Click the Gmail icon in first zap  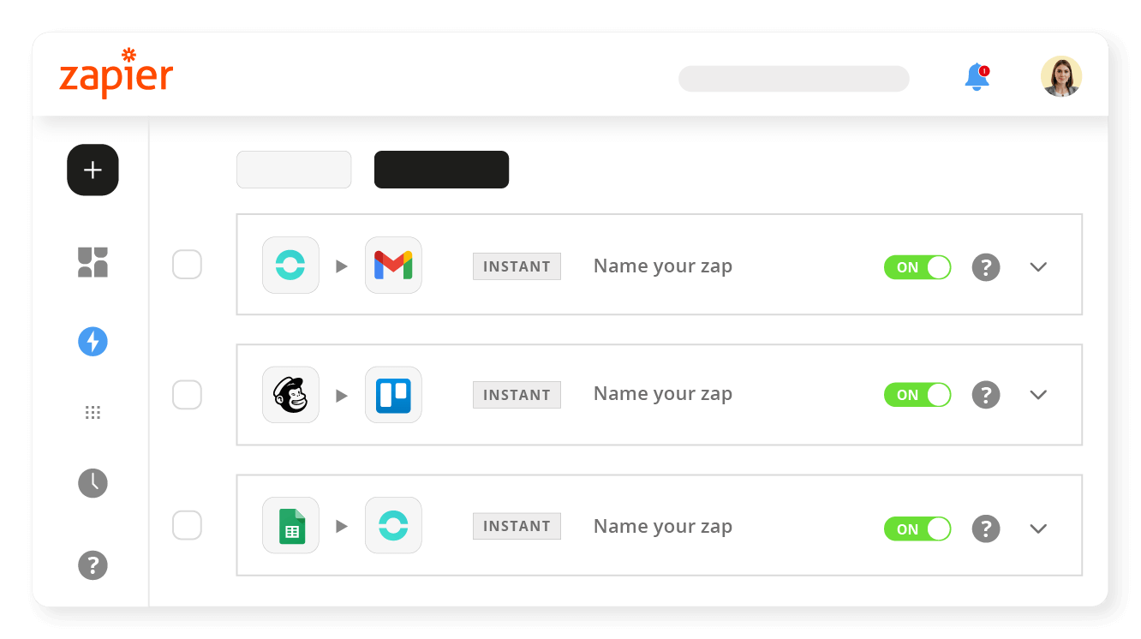(393, 266)
